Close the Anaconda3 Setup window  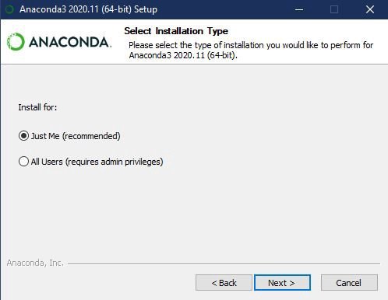pos(370,9)
